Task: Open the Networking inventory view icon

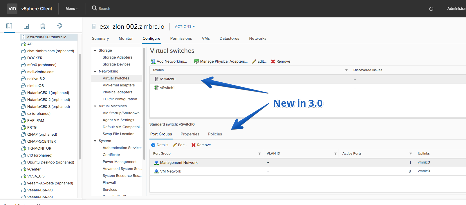Action: [x=59, y=26]
